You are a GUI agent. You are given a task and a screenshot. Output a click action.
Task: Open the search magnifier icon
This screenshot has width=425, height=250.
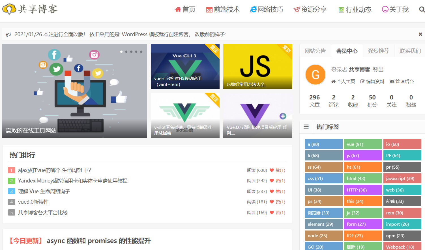(x=422, y=10)
